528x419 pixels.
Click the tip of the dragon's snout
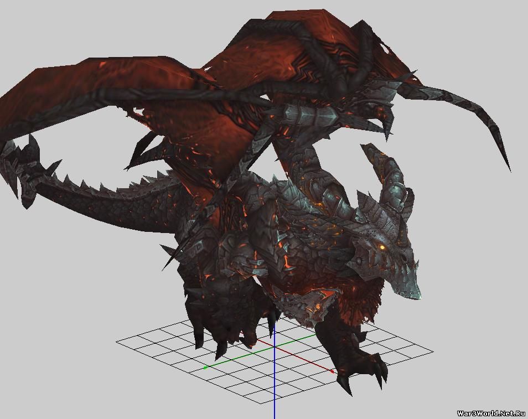(x=417, y=294)
